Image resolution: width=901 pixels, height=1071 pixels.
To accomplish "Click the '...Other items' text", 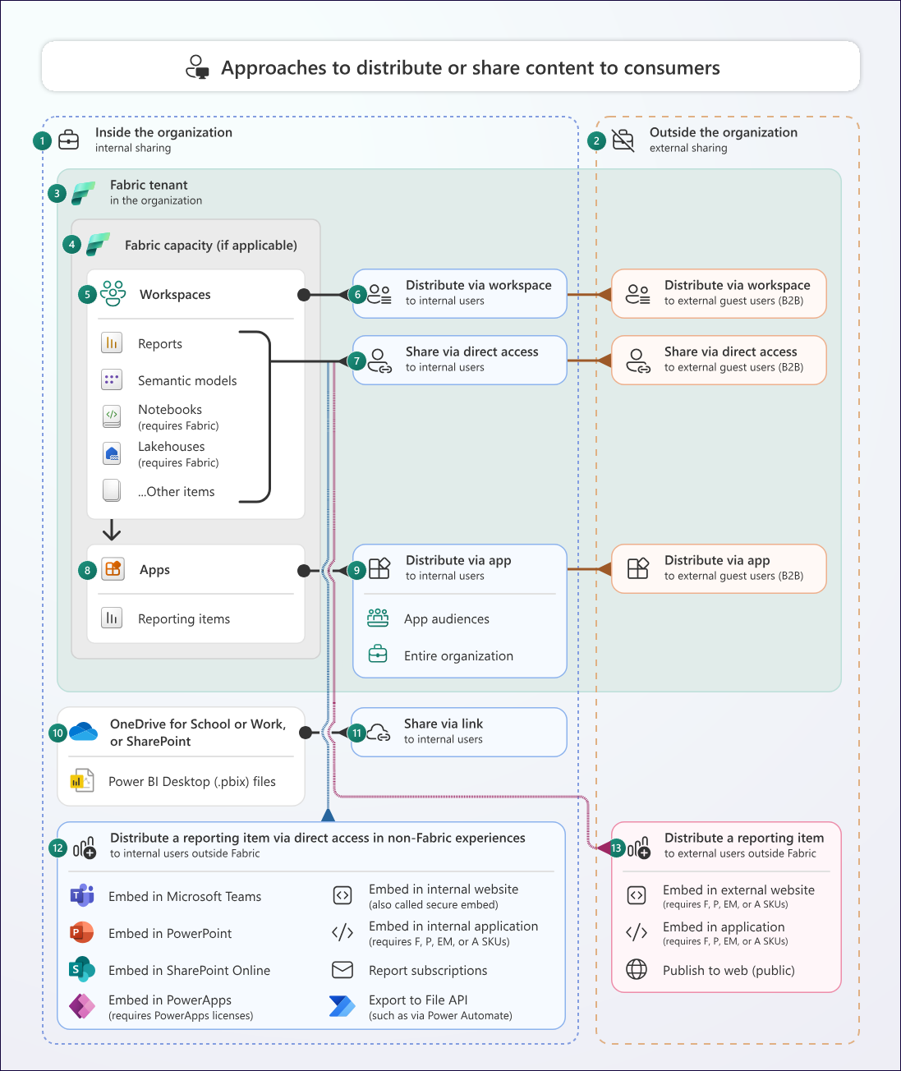I will tap(177, 491).
